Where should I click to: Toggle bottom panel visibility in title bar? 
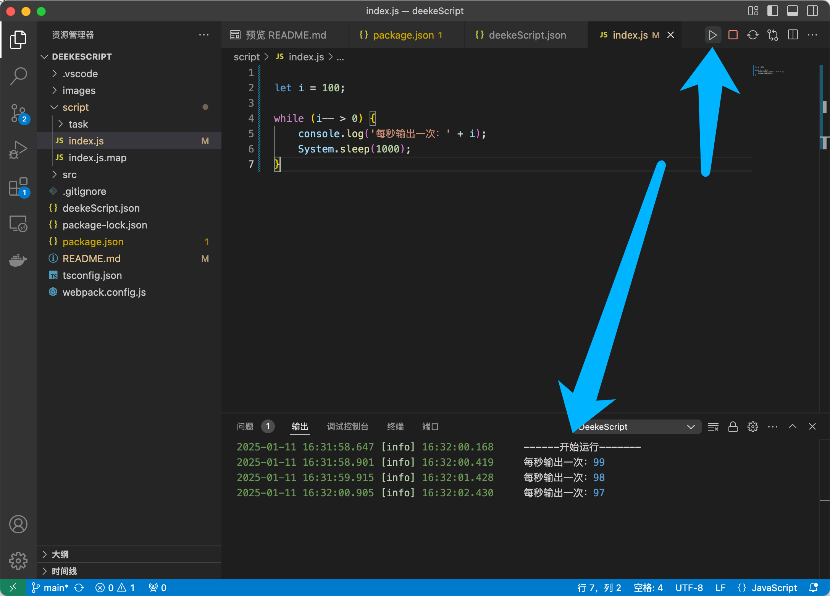(x=792, y=11)
